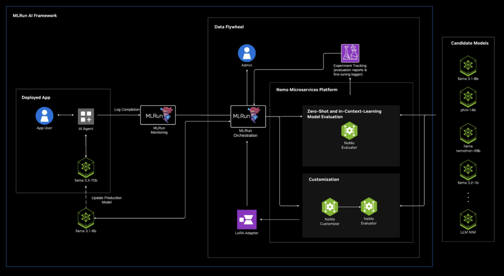The width and height of the screenshot is (504, 276).
Task: Select candidate model llama 3.2-1b icon
Action: point(468,170)
